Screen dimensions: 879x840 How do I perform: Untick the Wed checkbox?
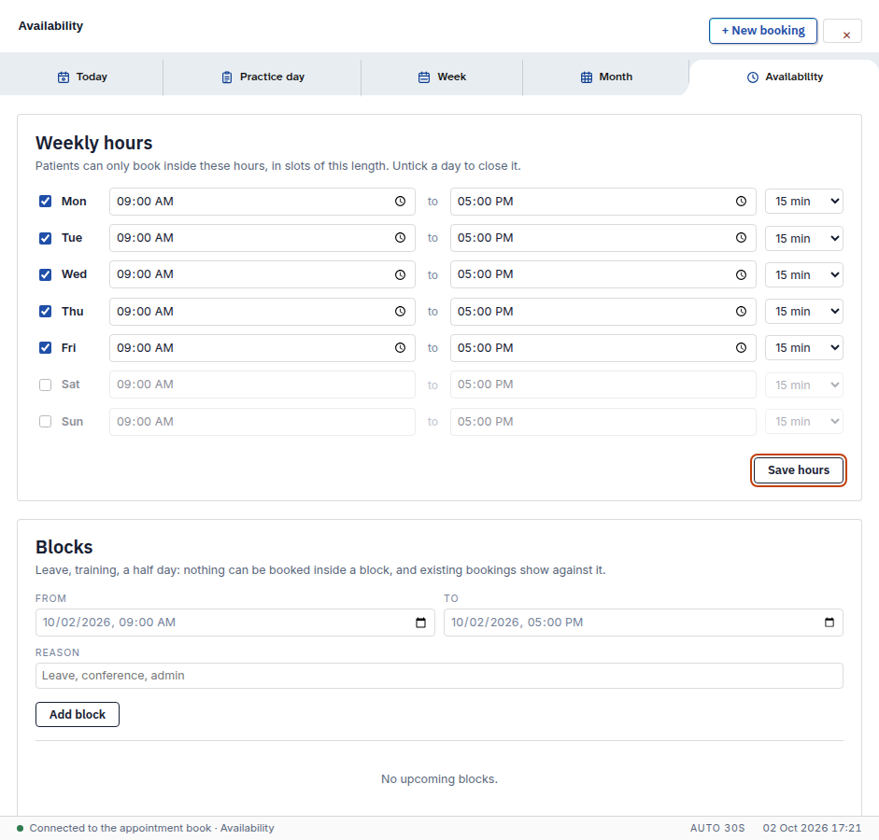pos(46,274)
